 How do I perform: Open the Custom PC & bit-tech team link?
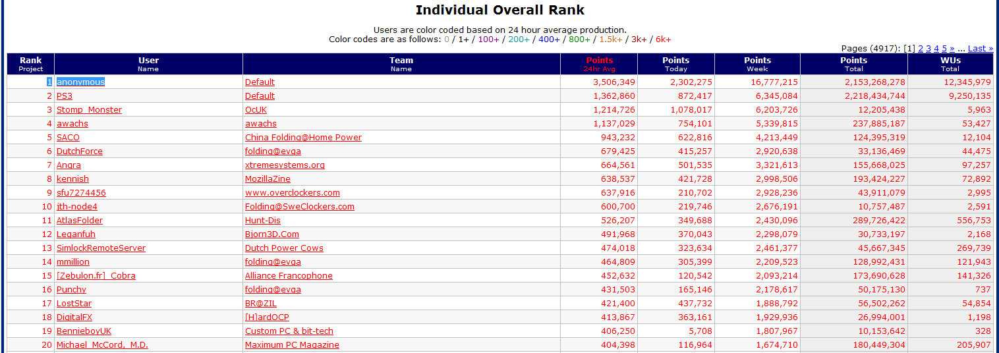pos(289,331)
